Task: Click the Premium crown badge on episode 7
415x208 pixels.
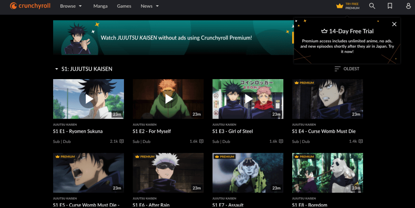Action: coord(225,157)
